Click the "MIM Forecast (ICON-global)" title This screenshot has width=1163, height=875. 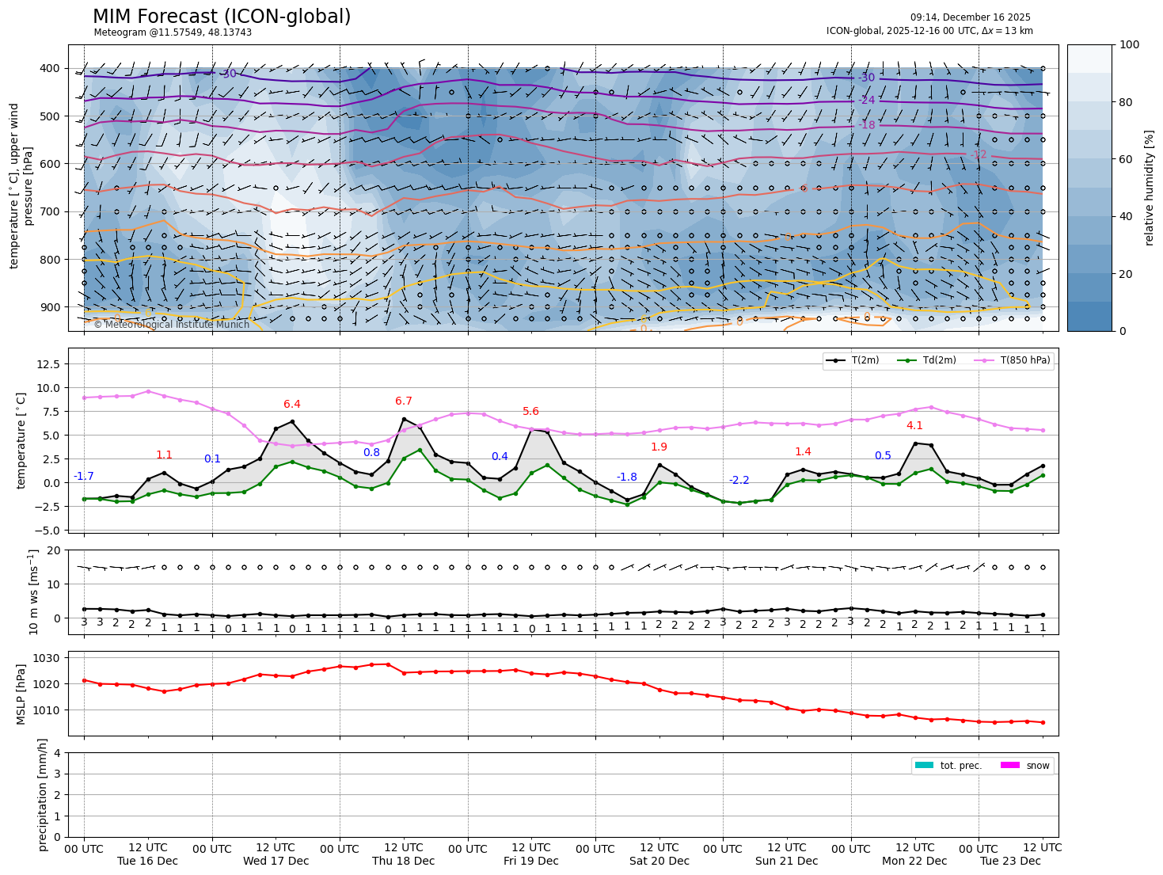point(222,17)
